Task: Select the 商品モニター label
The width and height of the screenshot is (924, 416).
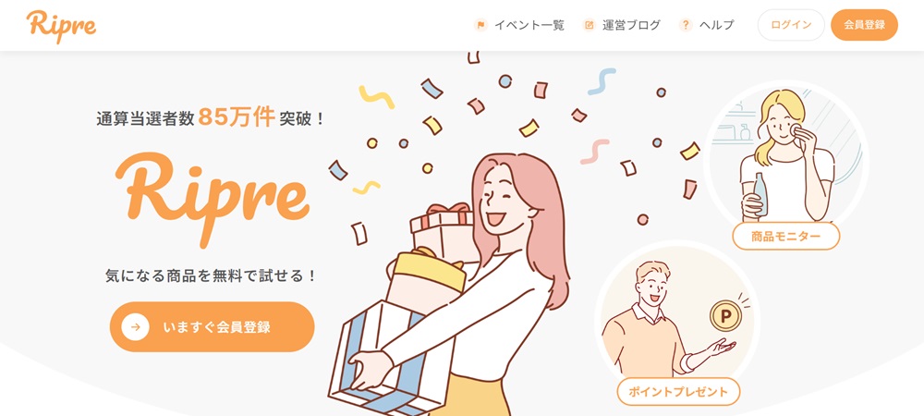Action: [x=785, y=237]
